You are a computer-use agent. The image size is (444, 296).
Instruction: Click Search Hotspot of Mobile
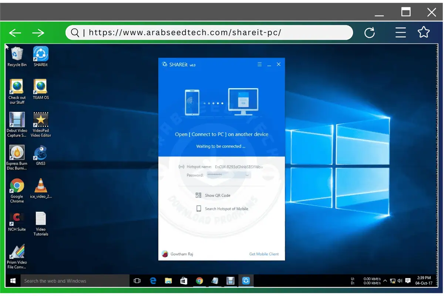tap(226, 209)
